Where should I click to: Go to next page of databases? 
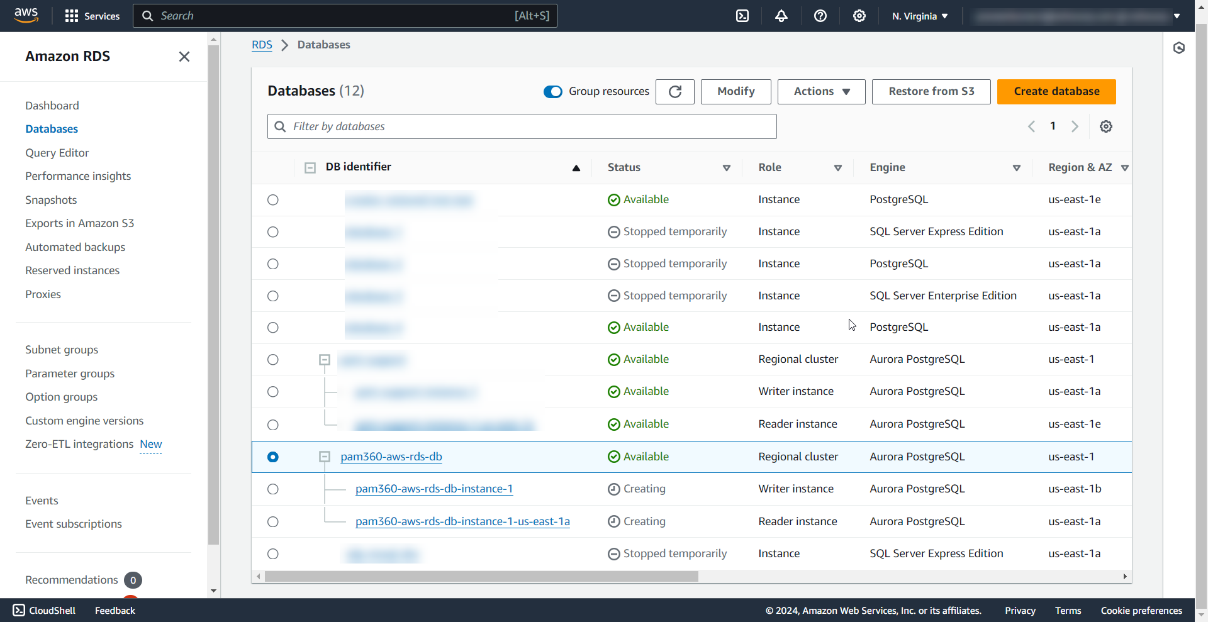[1075, 126]
